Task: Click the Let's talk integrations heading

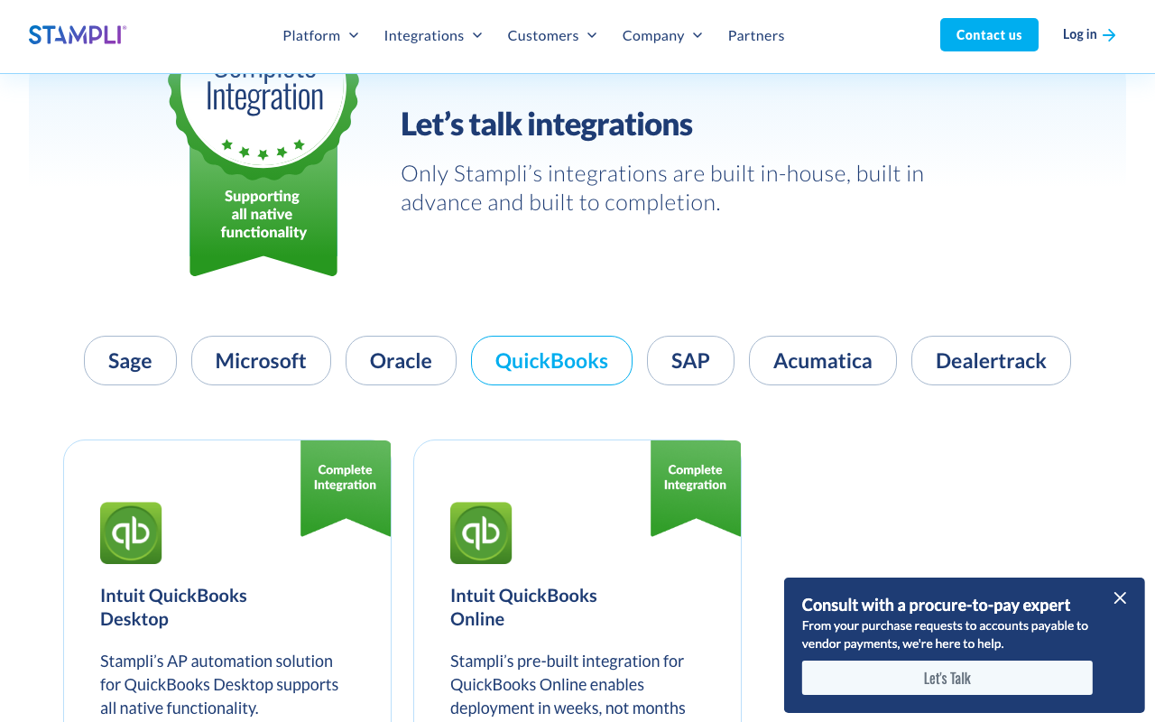Action: [x=547, y=124]
